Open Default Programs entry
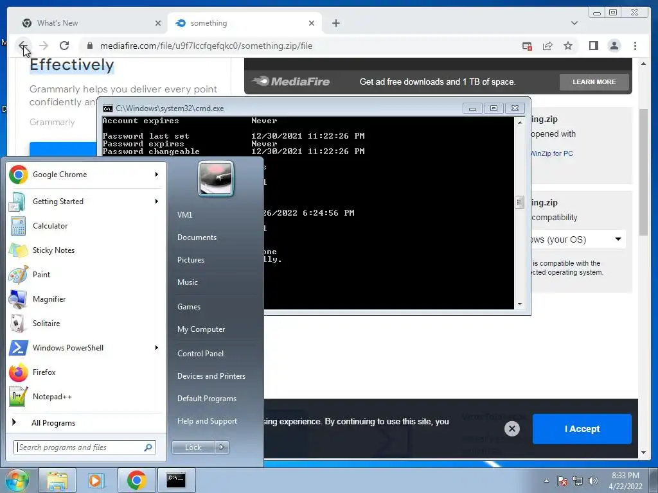The height and width of the screenshot is (493, 658). [206, 399]
